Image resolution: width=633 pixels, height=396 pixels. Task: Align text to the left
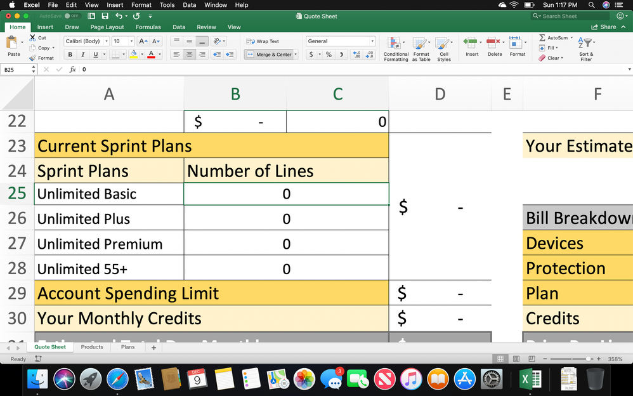click(176, 54)
